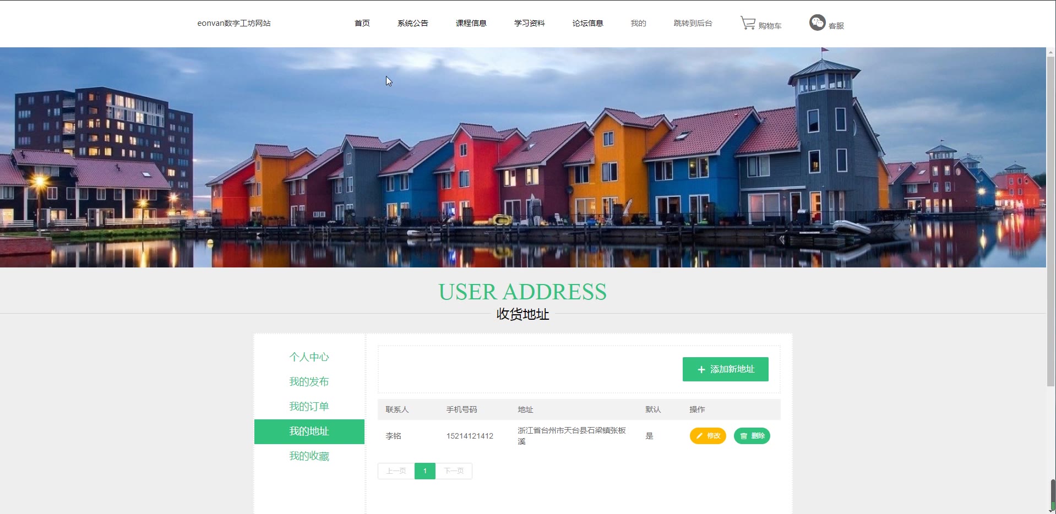Open the shopping cart icon
This screenshot has width=1056, height=514.
pyautogui.click(x=748, y=23)
